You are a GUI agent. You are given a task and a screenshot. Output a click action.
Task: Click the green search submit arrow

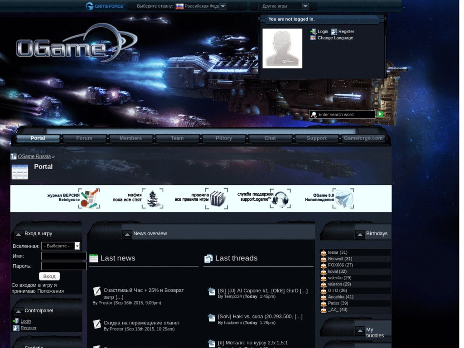pos(380,114)
